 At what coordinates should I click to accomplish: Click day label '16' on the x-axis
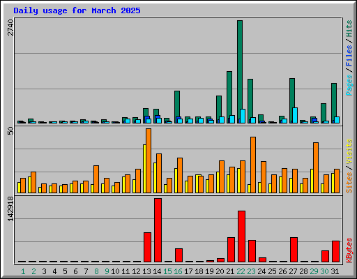178,271
